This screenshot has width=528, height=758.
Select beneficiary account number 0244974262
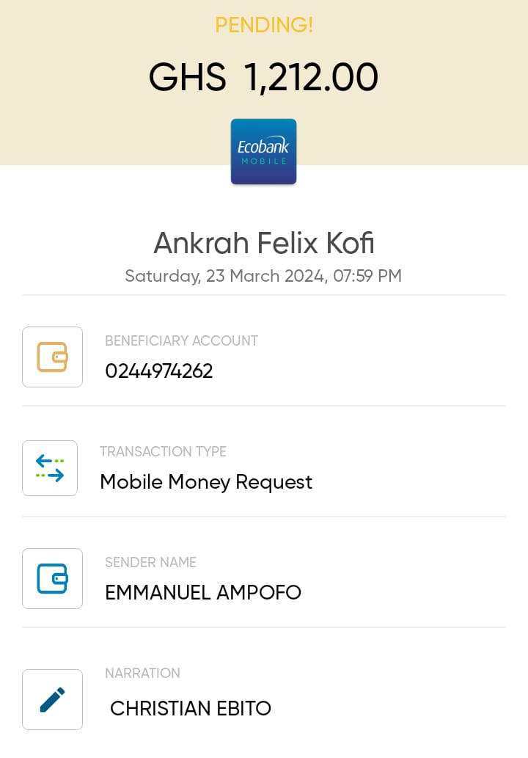click(x=159, y=371)
